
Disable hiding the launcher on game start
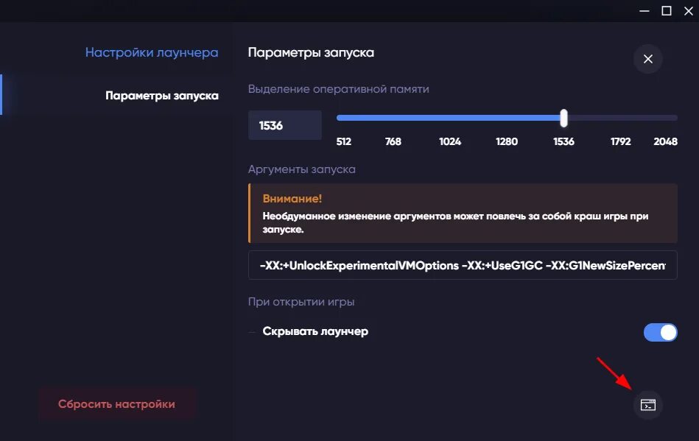pyautogui.click(x=660, y=331)
